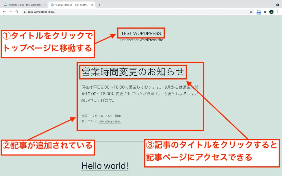Open the green S profile avatar
This screenshot has height=176, width=282.
[x=271, y=12]
